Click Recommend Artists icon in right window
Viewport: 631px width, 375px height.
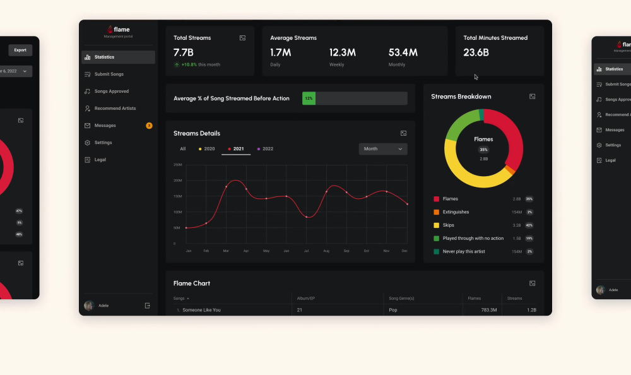599,115
